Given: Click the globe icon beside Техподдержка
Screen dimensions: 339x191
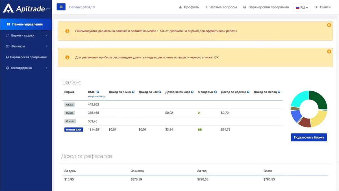Looking at the screenshot, I should (8, 68).
